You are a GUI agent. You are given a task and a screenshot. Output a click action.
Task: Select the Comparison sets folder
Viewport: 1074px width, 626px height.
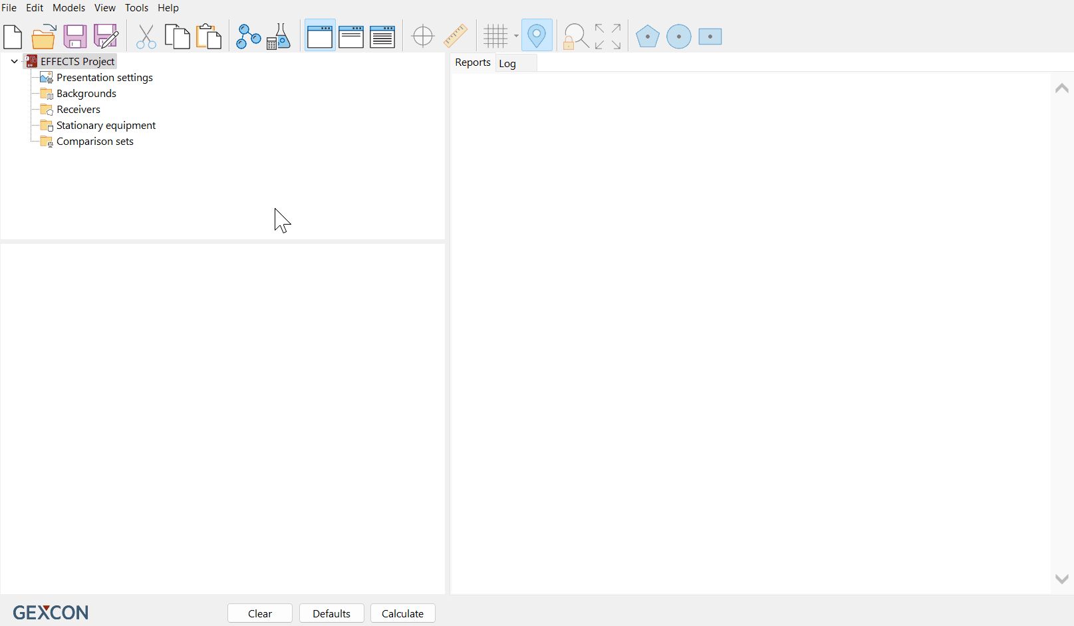point(95,142)
